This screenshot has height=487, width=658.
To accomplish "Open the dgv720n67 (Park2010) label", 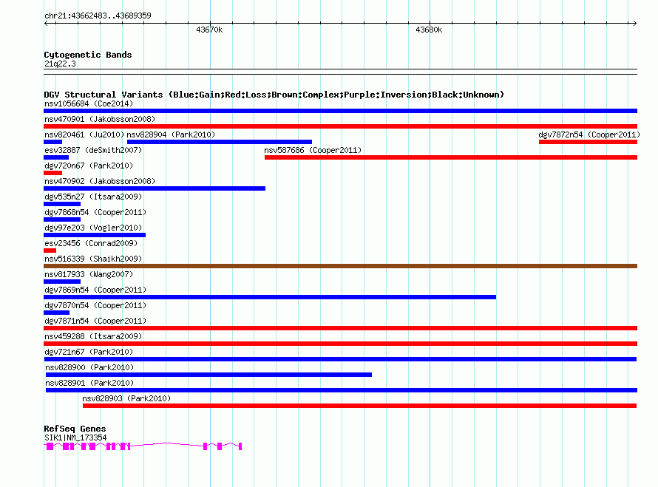I will tap(89, 166).
